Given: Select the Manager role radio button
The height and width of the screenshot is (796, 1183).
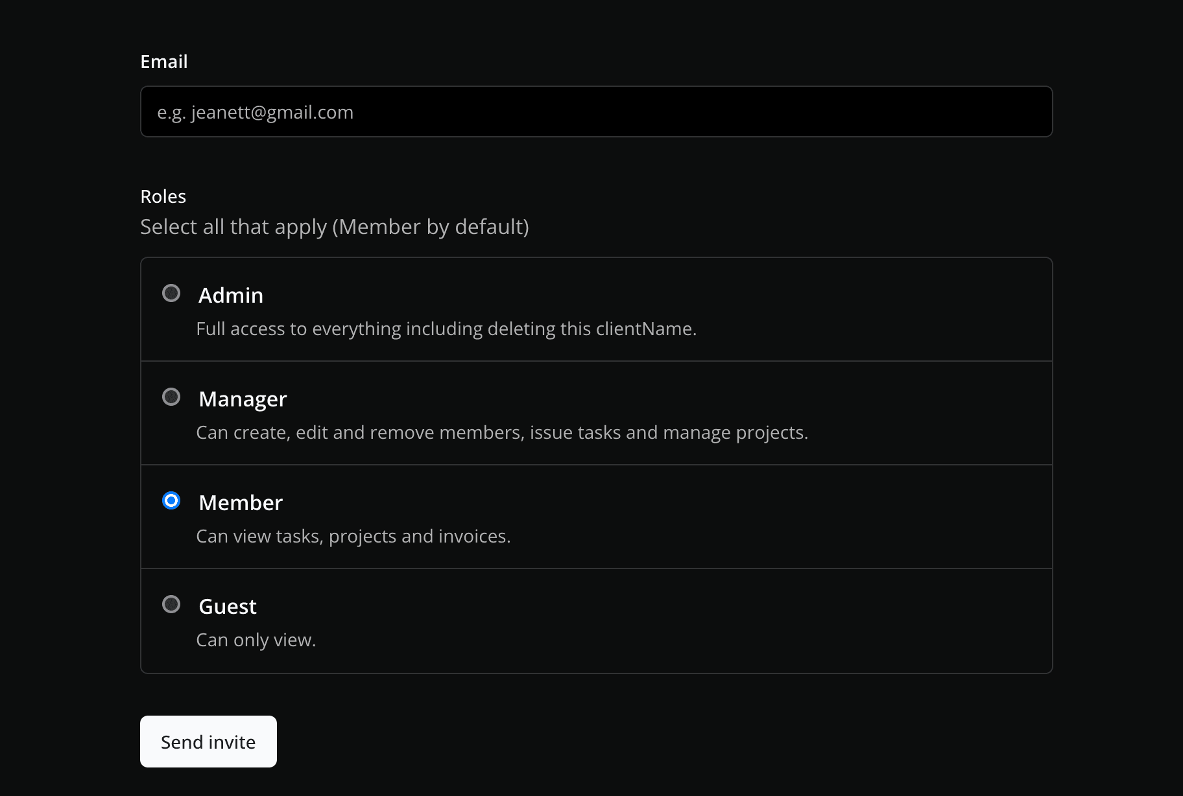Looking at the screenshot, I should tap(171, 397).
